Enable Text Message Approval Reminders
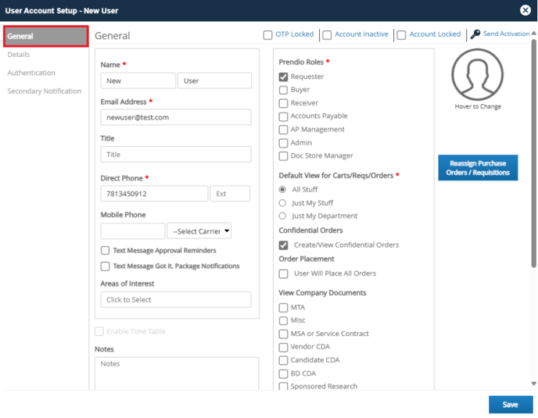Screen dimensions: 538x418 point(105,250)
